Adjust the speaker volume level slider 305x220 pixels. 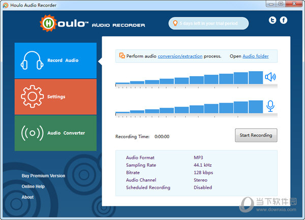coord(196,85)
